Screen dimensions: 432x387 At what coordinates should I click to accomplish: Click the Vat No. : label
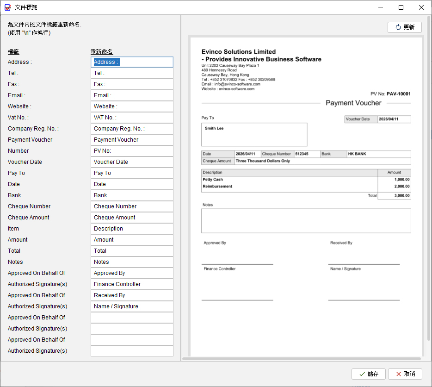point(18,118)
